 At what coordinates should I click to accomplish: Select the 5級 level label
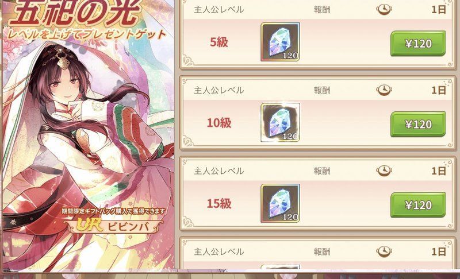pos(219,42)
